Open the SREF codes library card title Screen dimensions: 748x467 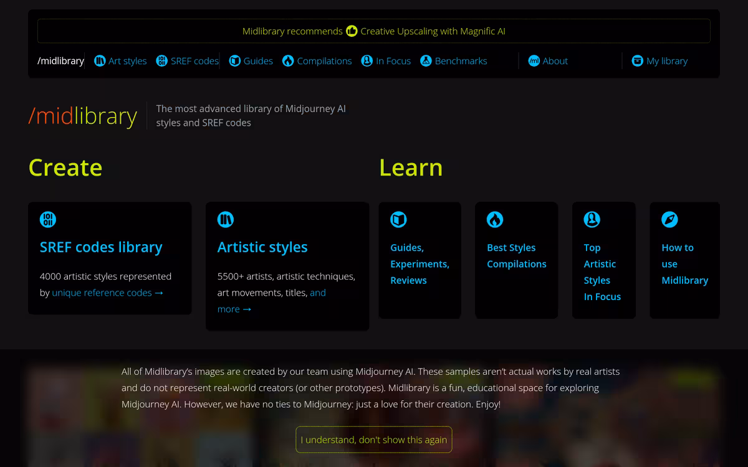[101, 247]
